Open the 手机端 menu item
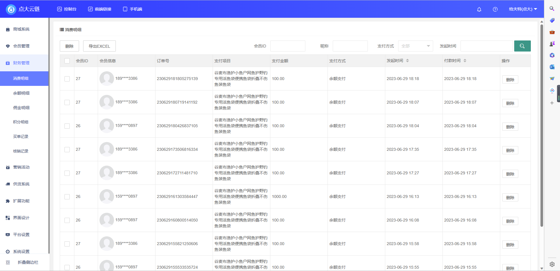This screenshot has width=560, height=271. (132, 9)
